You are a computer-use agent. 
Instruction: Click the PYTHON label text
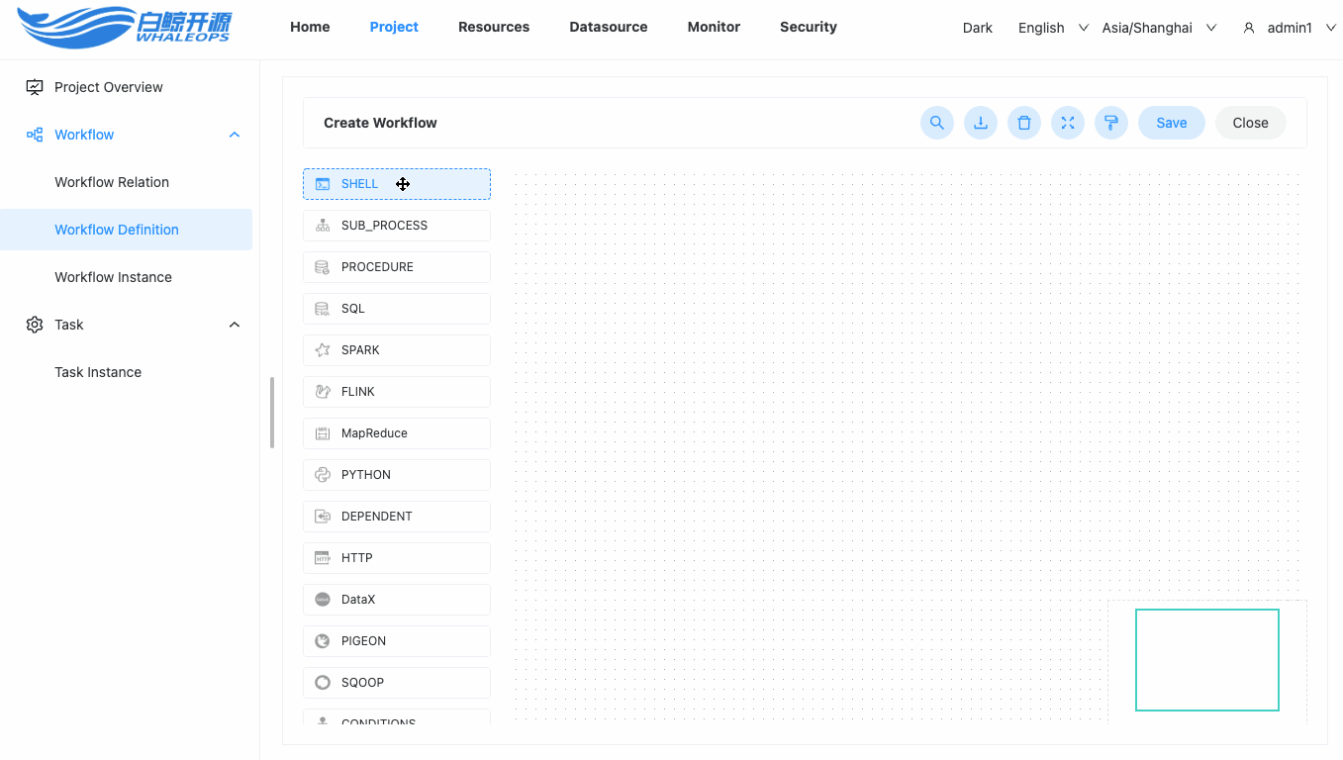point(366,475)
